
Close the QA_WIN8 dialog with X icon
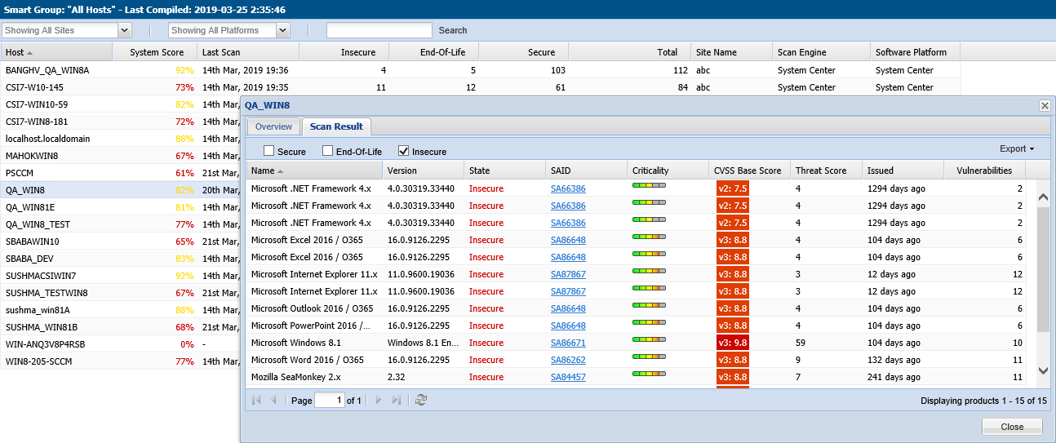pos(1044,106)
